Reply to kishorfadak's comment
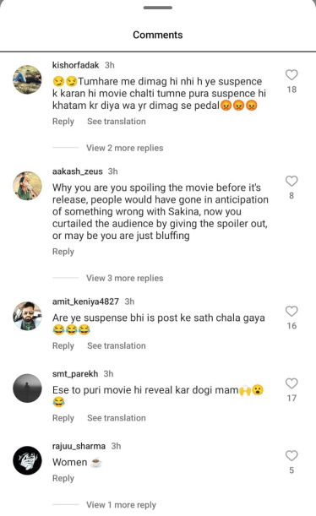 coord(63,122)
